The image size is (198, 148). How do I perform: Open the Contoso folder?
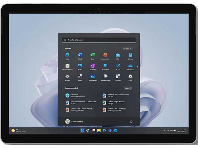(x=118, y=78)
